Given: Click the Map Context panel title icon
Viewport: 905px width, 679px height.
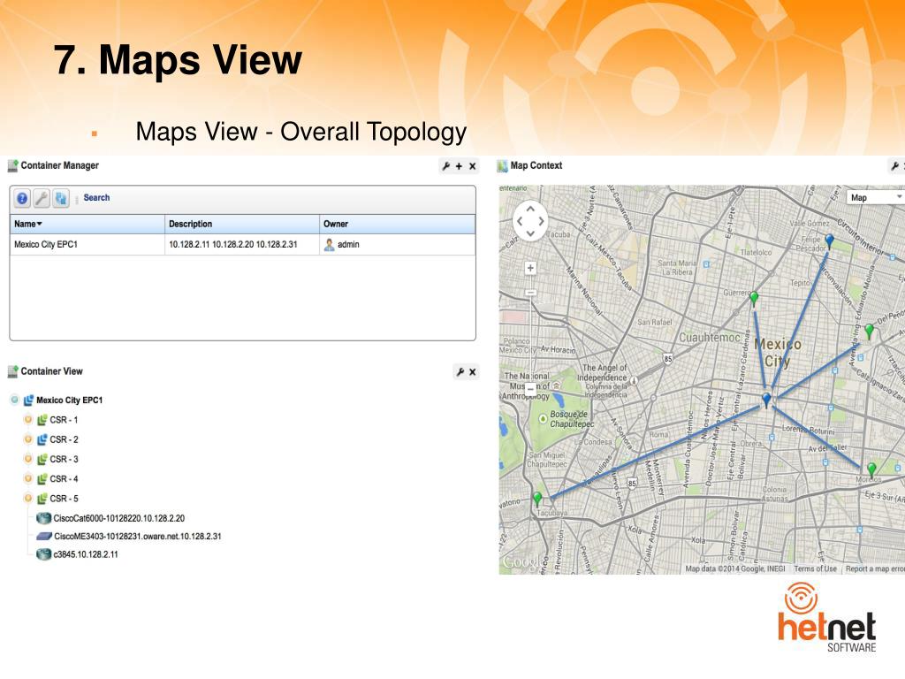Looking at the screenshot, I should [502, 166].
